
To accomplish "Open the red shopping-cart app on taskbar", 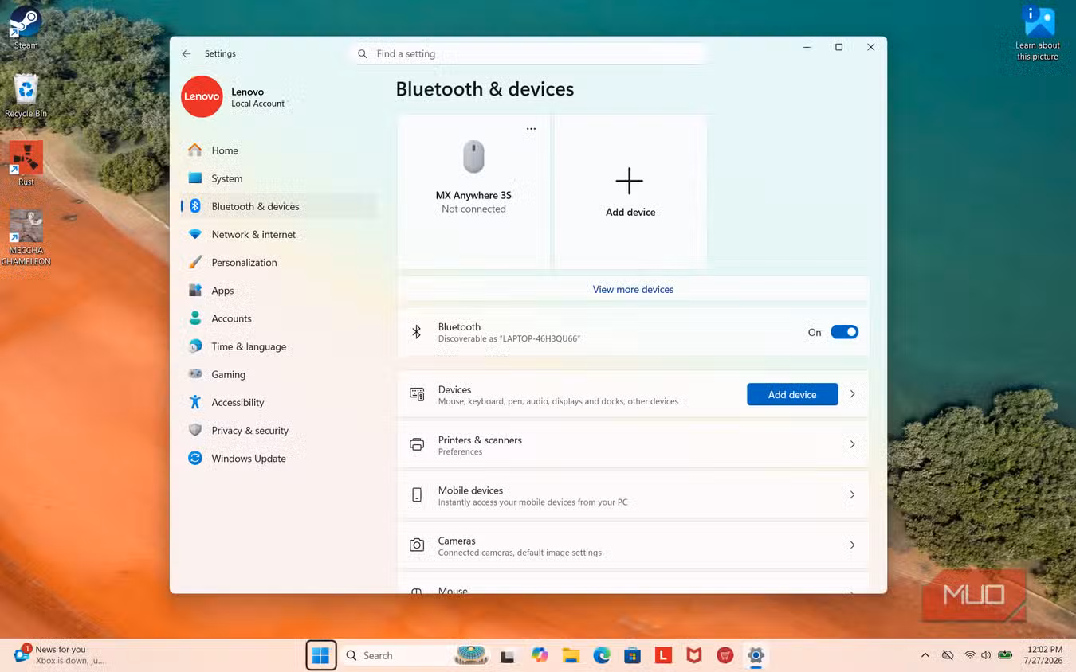I will pos(725,655).
